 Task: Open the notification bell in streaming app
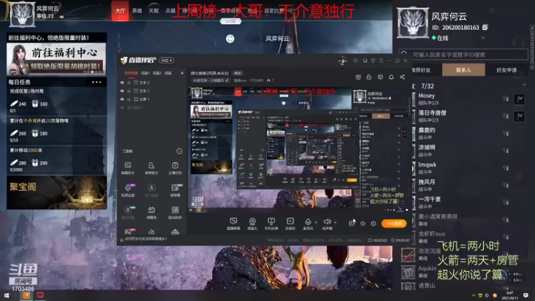391,77
